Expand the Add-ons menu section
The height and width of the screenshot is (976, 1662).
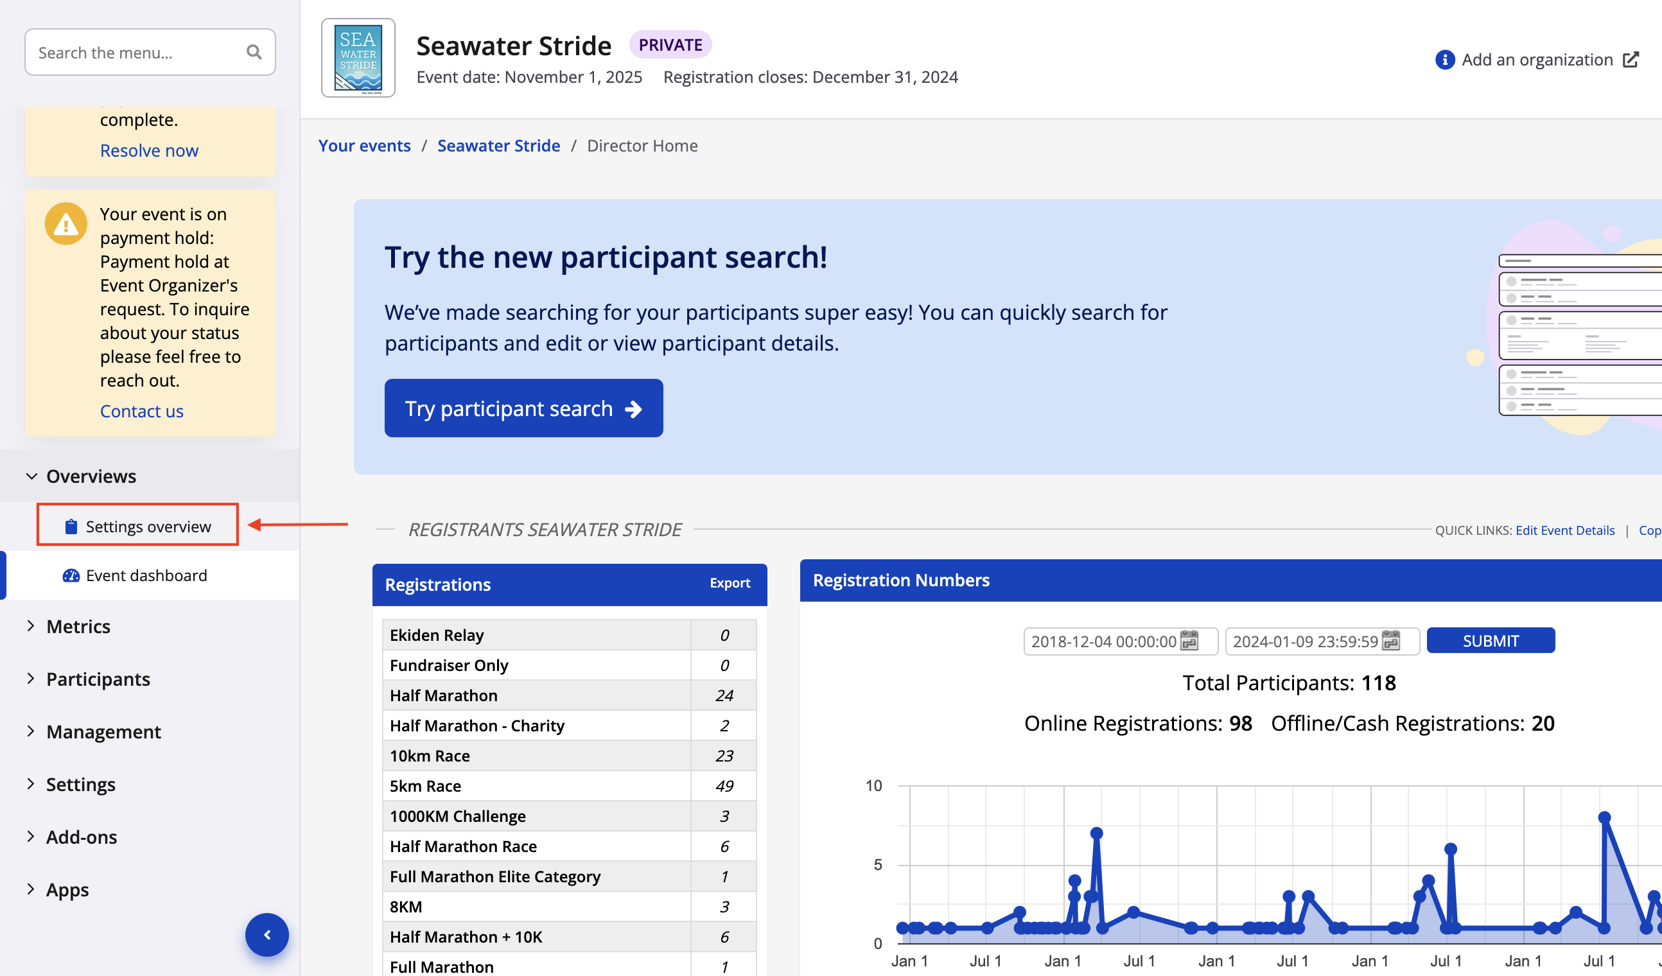[x=81, y=837]
